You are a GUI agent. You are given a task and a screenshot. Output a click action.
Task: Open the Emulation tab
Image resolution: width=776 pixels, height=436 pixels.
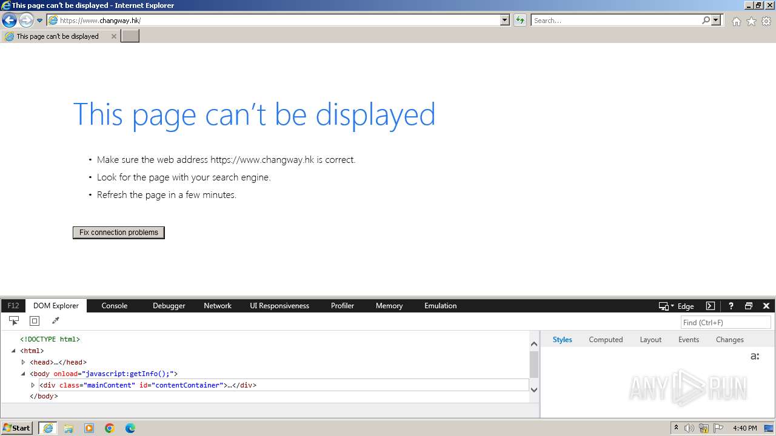click(x=441, y=306)
